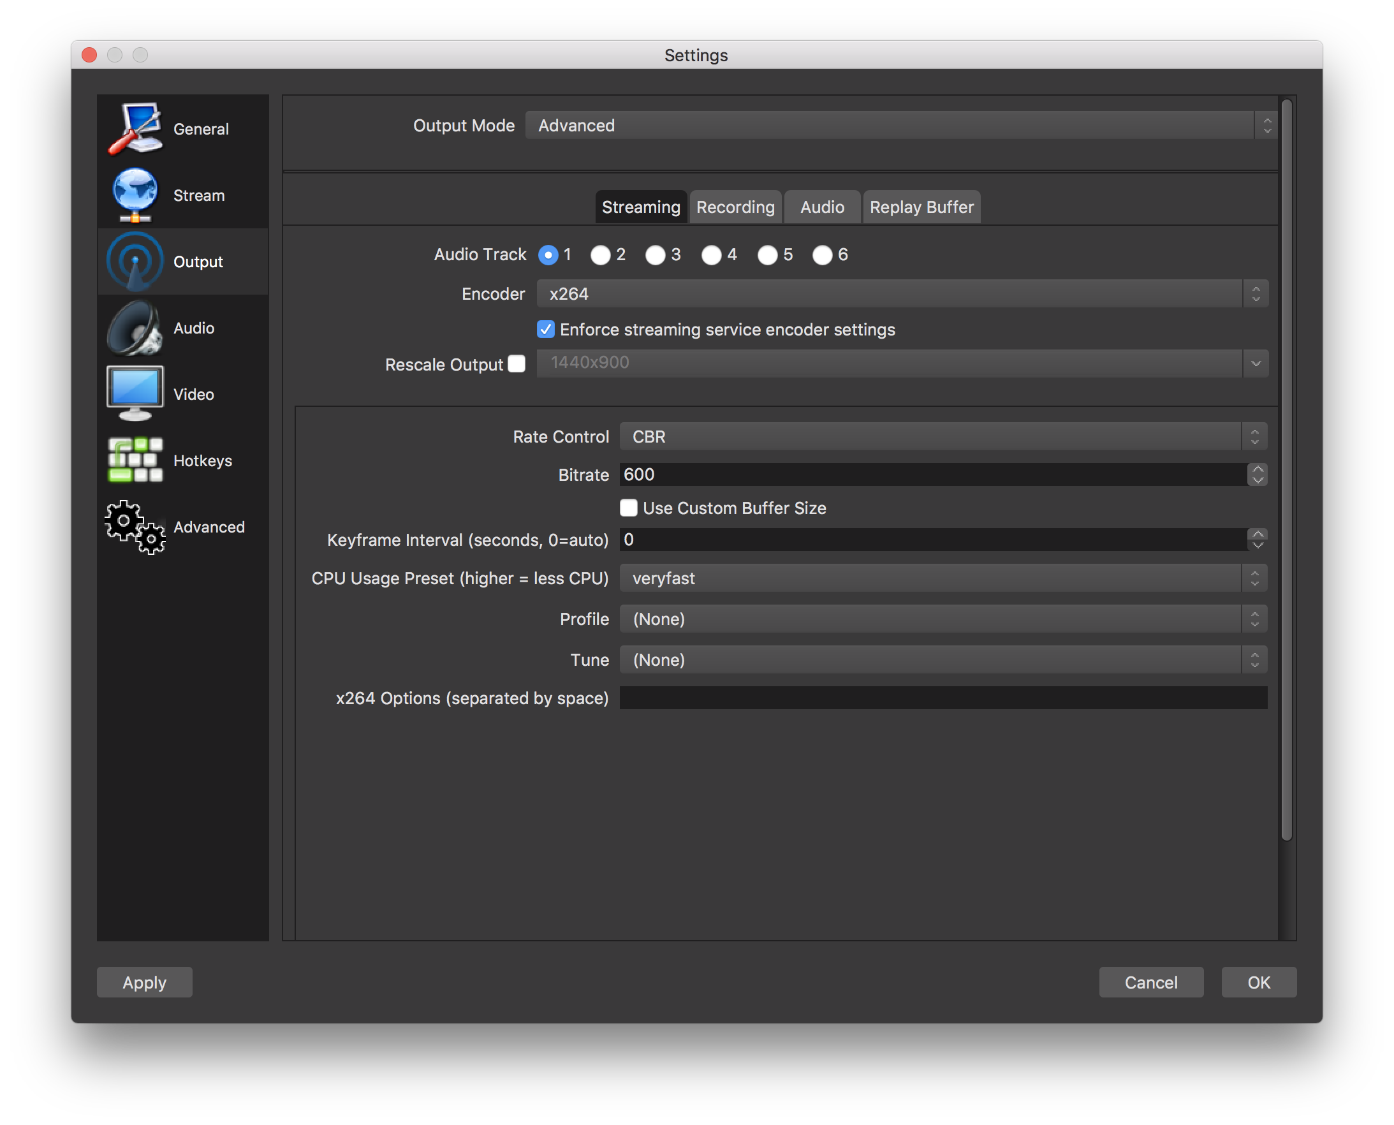
Task: Open General settings via computer icon
Action: tap(135, 128)
